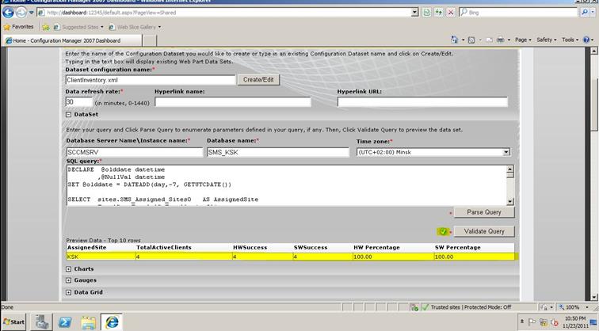This screenshot has width=599, height=331.
Task: Click the Database name field SMS_KSK
Action: coord(278,152)
